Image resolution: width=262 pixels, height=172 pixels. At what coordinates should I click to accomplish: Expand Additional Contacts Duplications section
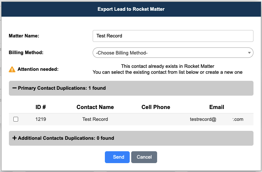click(131, 138)
